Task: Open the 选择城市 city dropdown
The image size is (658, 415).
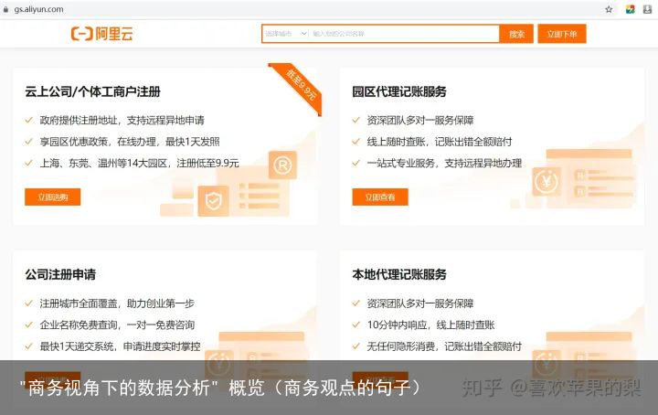Action: point(286,34)
